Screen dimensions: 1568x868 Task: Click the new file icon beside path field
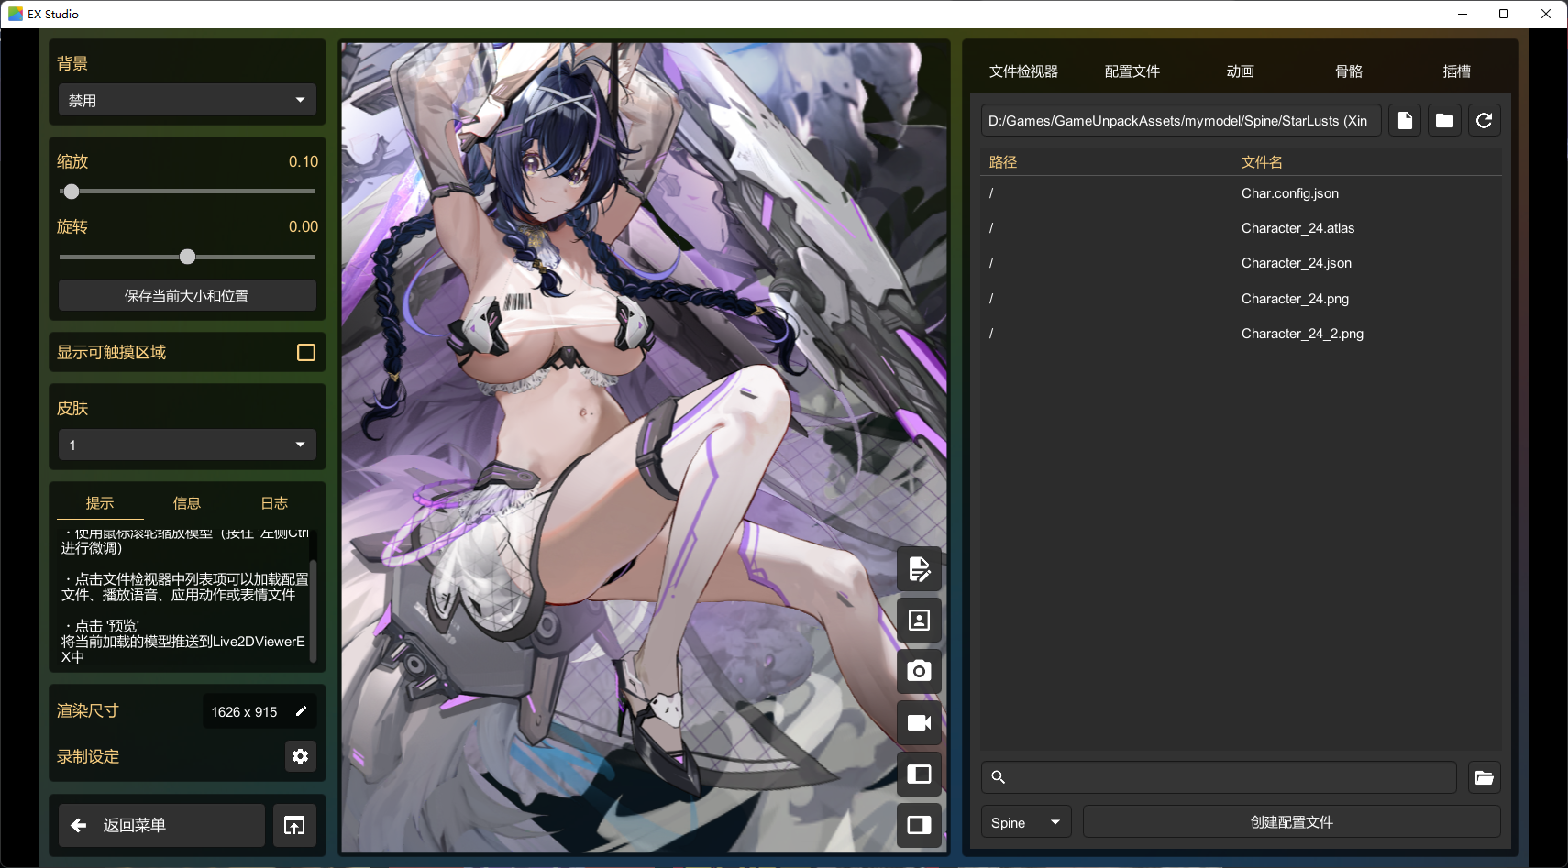click(1405, 120)
